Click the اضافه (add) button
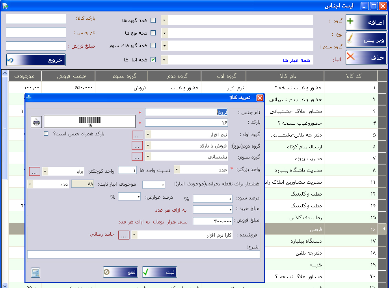 pyautogui.click(x=366, y=22)
